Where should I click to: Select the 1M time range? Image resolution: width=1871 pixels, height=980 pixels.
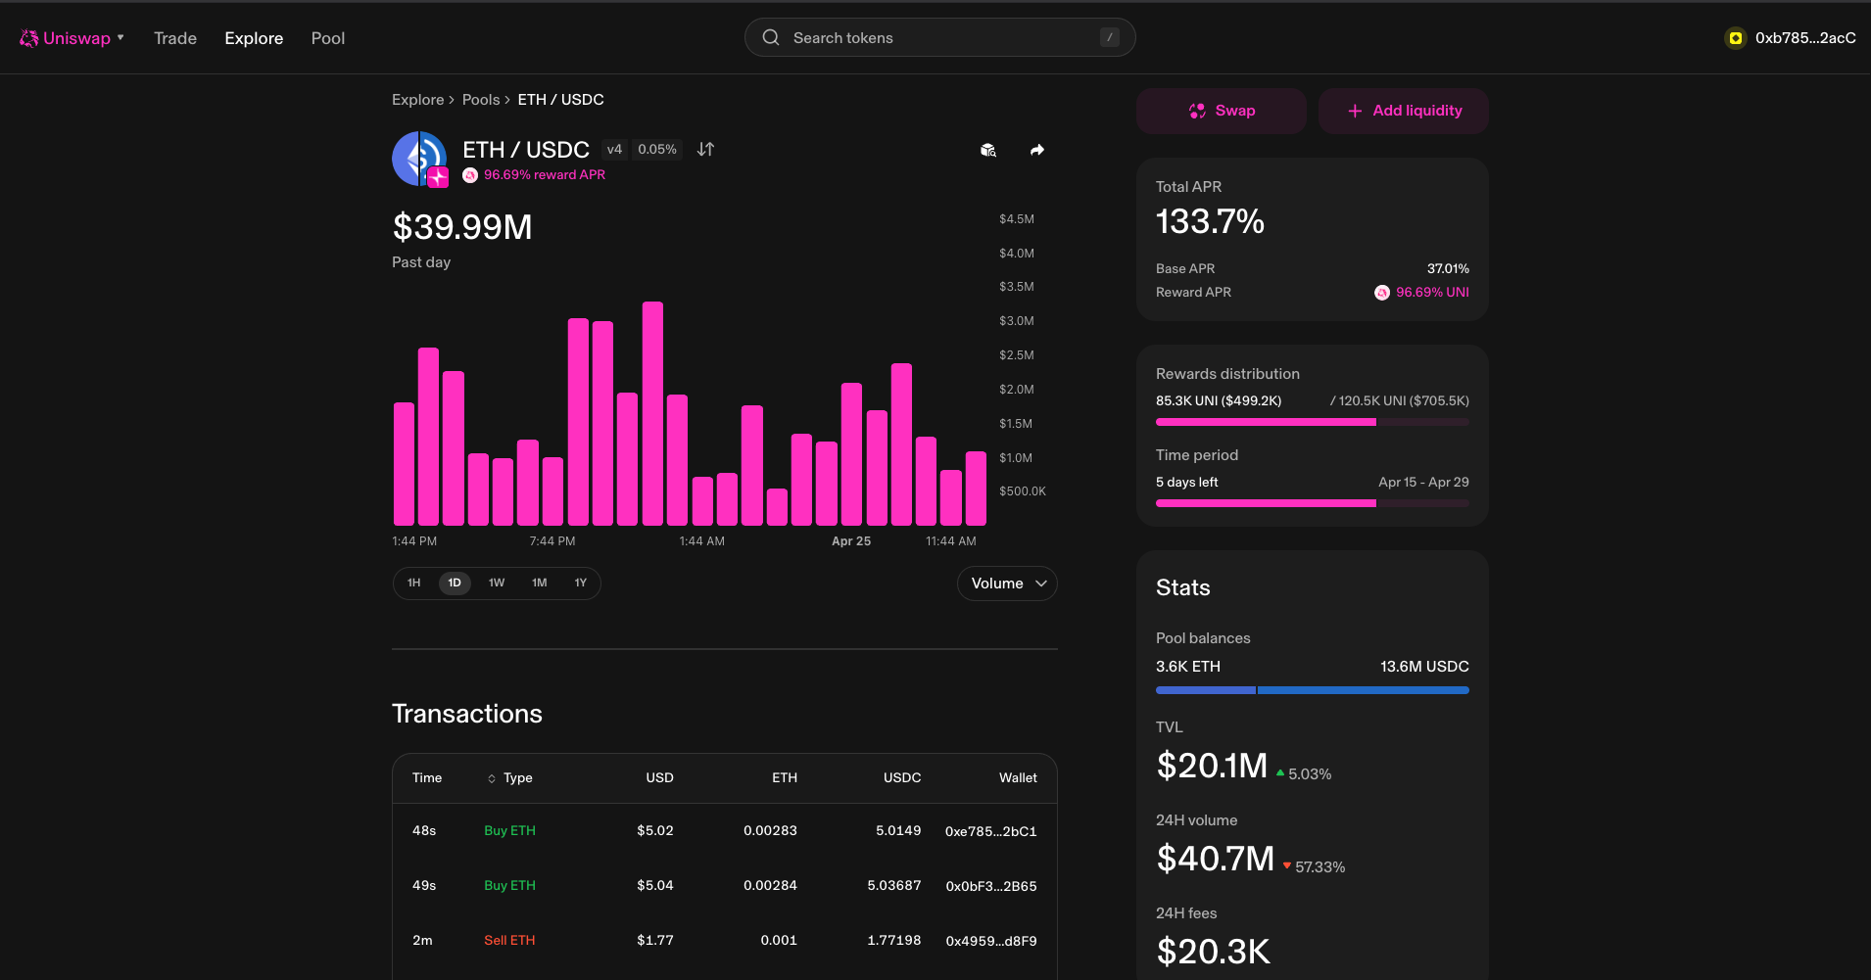click(540, 583)
